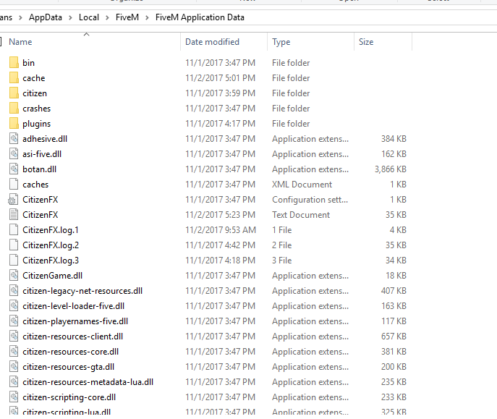This screenshot has width=497, height=419.
Task: Open the cache folder icon
Action: pos(14,78)
